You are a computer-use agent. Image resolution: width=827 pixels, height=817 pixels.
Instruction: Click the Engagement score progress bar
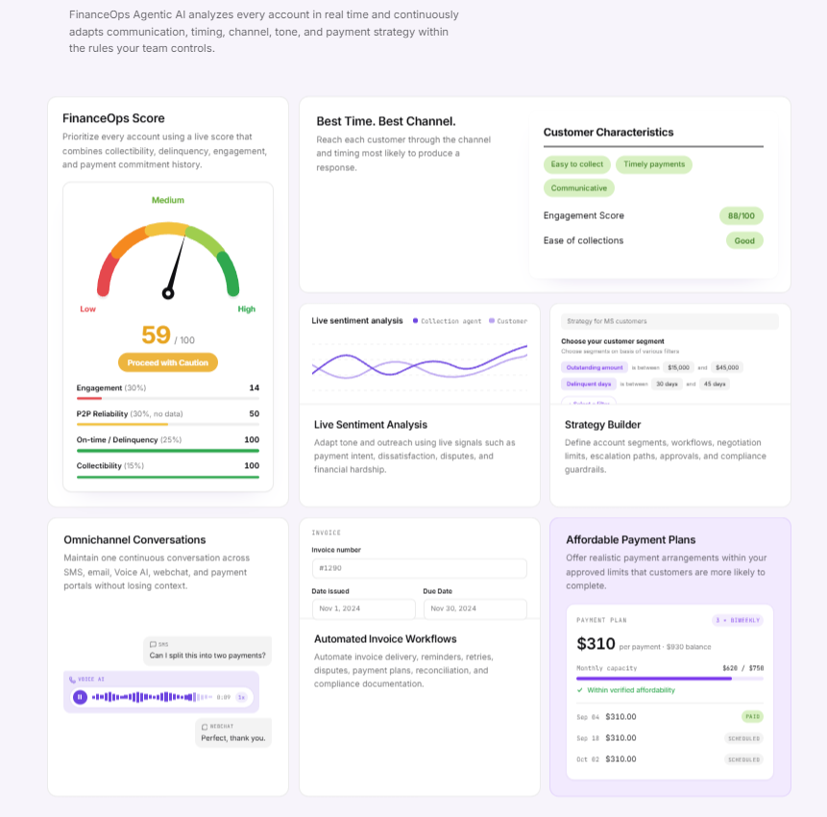(x=168, y=399)
